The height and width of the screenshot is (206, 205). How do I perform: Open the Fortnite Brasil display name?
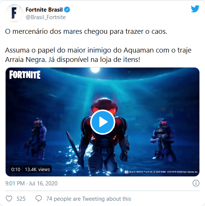(x=44, y=10)
